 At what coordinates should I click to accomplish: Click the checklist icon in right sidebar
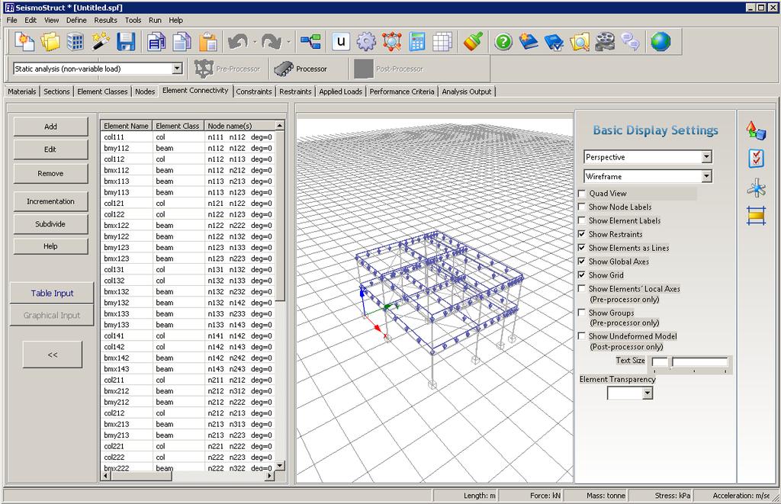[756, 159]
